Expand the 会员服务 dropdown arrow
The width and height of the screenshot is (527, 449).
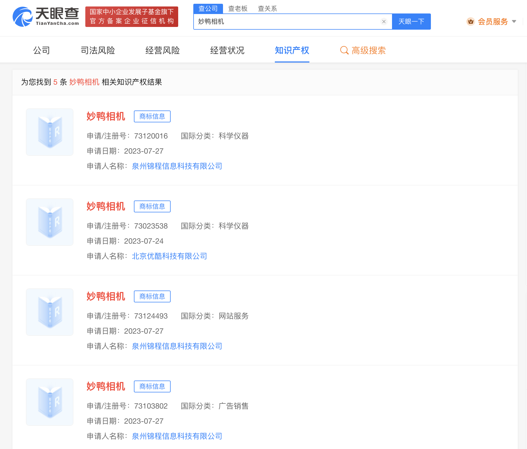(514, 22)
